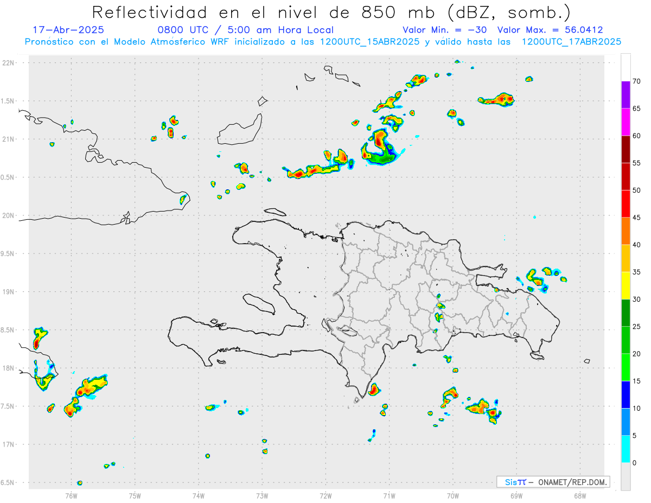Click the '21N' latitude label
This screenshot has width=651, height=503.
[x=9, y=139]
